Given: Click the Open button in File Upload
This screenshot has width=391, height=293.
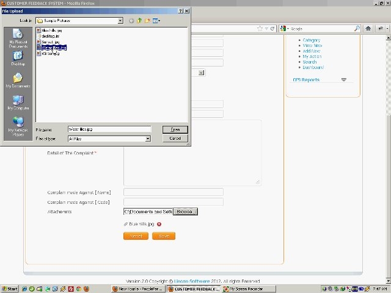Looking at the screenshot, I should [175, 129].
